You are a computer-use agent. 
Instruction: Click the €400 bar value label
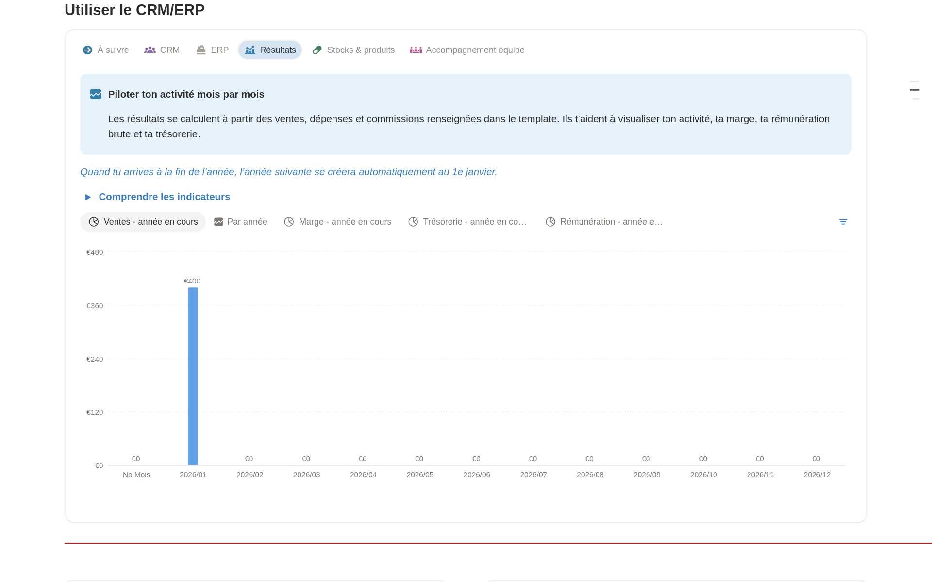click(192, 281)
